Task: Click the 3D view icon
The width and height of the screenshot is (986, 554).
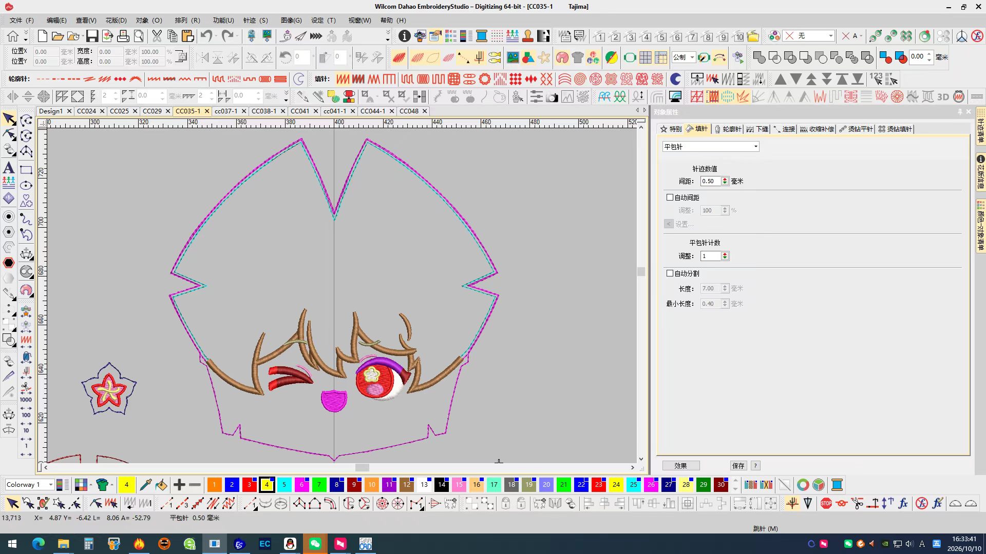Action: [x=943, y=96]
